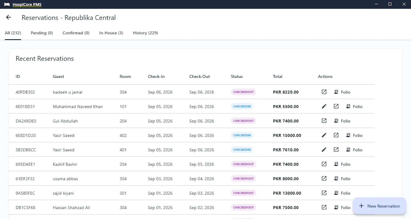Open details for usama abbas reservation

click(x=324, y=178)
